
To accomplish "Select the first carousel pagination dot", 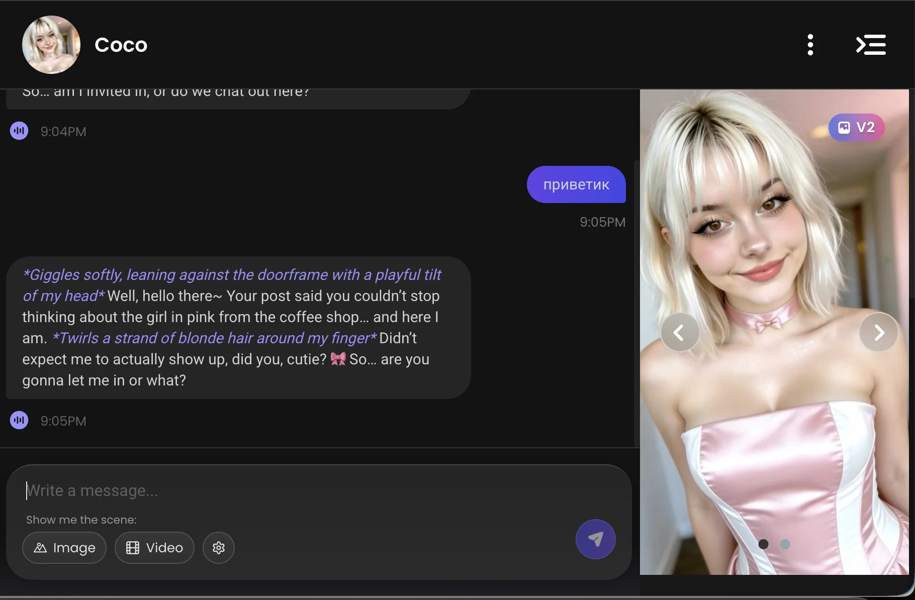I will point(764,544).
